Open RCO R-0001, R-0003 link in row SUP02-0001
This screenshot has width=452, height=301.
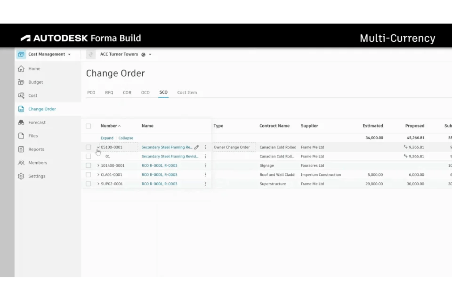(x=159, y=184)
